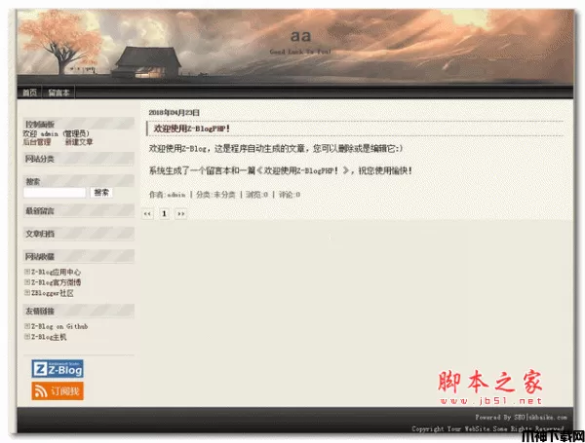Click the Z-Blog logo badge
Image resolution: width=585 pixels, height=443 pixels.
pyautogui.click(x=58, y=369)
